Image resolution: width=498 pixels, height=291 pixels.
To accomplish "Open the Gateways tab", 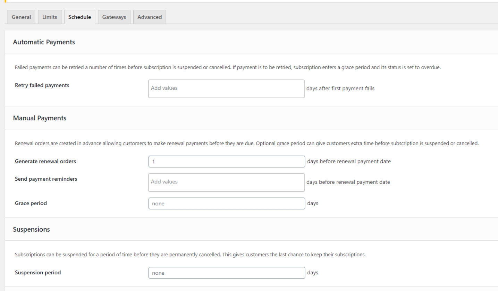I will (114, 17).
